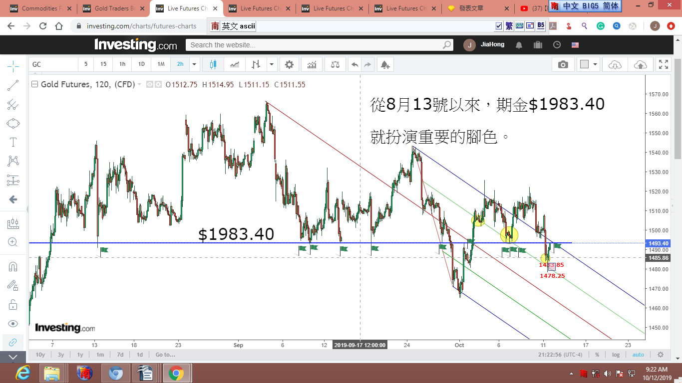Choose area chart style

[235, 64]
